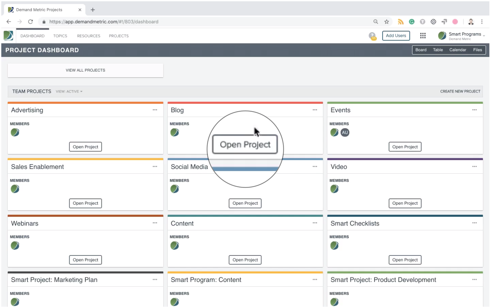Click member avatar in Advertising card
The height and width of the screenshot is (308, 490).
tap(15, 132)
